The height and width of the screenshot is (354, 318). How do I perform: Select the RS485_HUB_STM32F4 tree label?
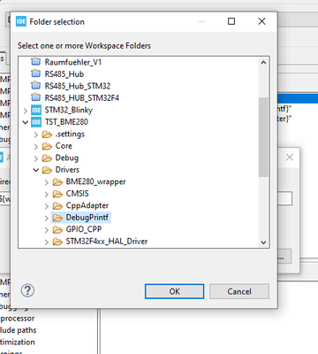(82, 97)
